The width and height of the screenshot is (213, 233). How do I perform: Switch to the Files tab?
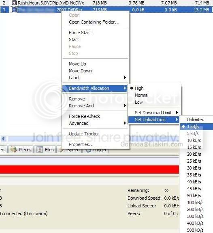coord(45,150)
